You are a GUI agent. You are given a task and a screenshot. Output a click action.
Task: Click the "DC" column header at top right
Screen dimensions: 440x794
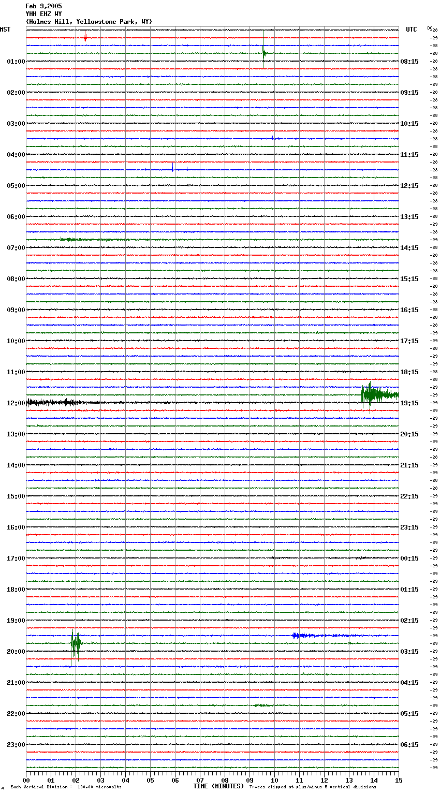(430, 28)
